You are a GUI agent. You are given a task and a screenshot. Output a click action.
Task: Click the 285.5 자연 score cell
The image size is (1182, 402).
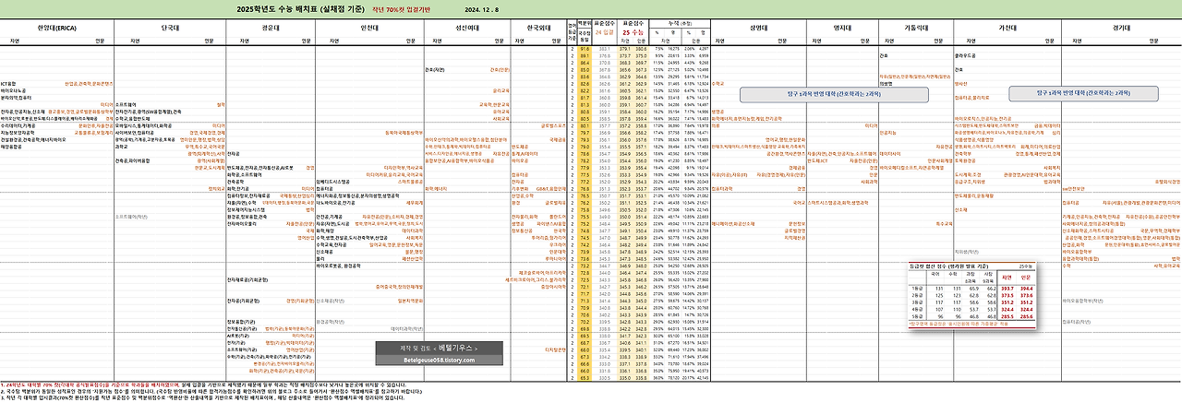point(1007,316)
